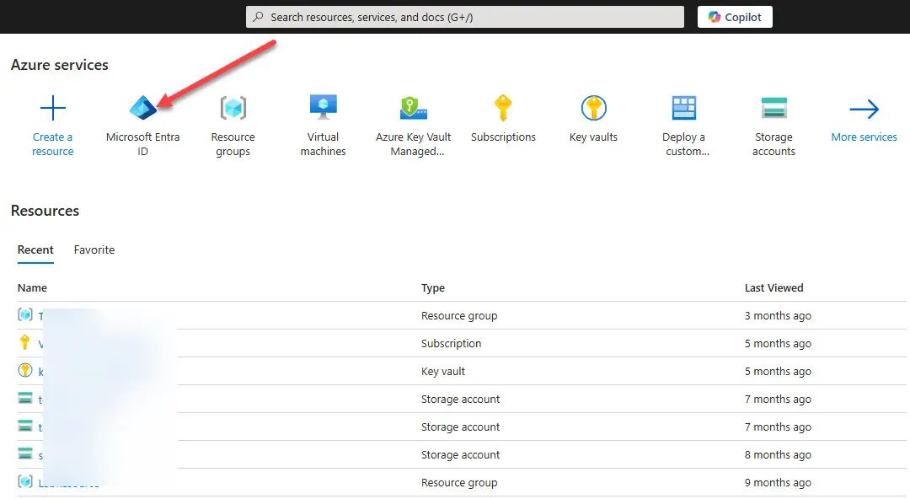
Task: Click the Copilot logo icon
Action: pyautogui.click(x=715, y=17)
